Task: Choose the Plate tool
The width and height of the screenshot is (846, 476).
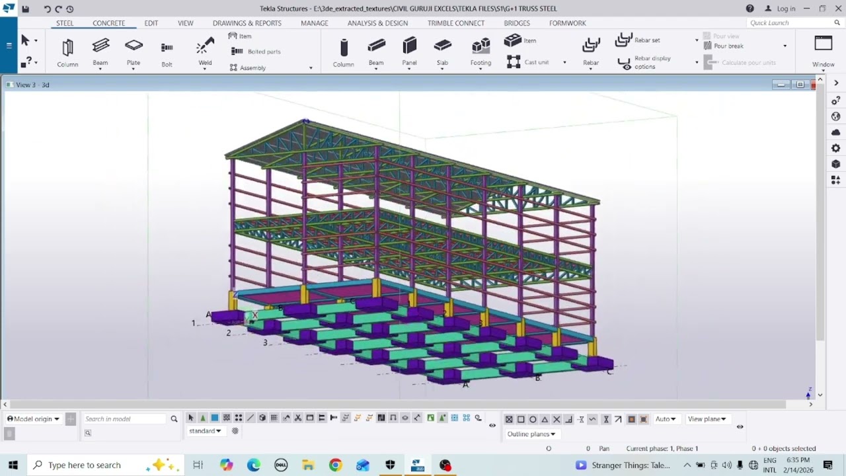Action: tap(134, 52)
